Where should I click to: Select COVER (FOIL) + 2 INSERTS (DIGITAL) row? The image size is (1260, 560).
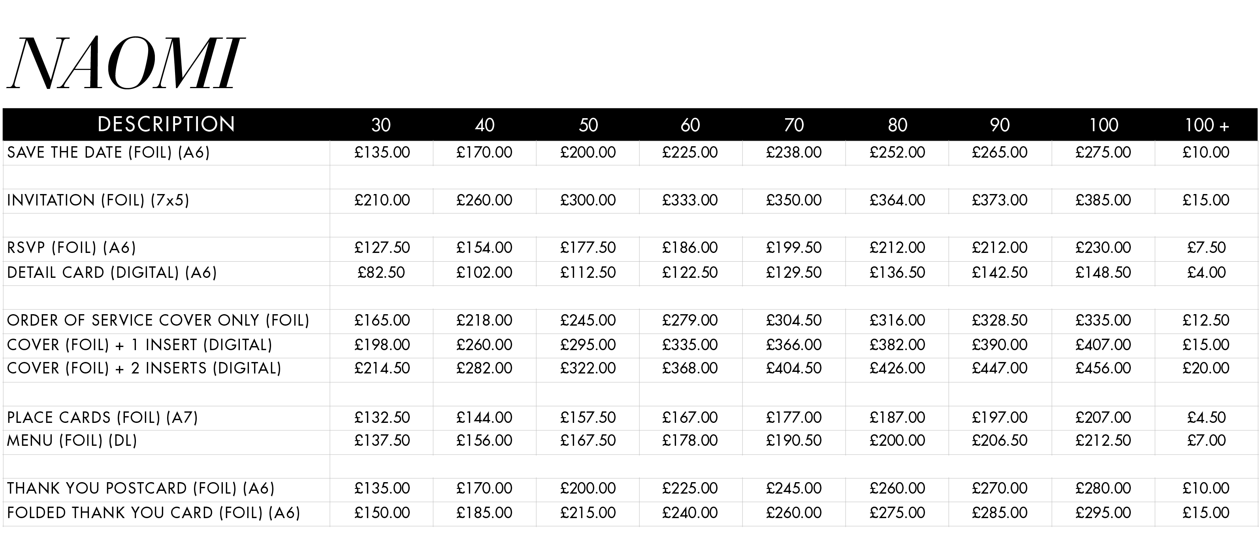[630, 369]
